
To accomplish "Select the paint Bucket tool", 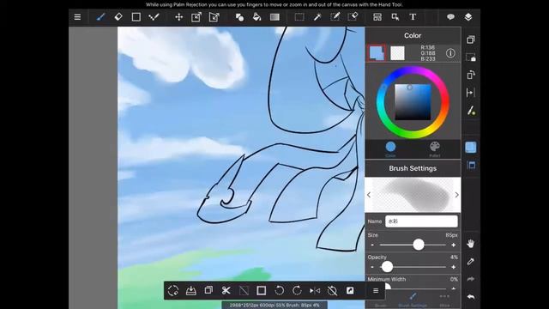I will pyautogui.click(x=257, y=17).
